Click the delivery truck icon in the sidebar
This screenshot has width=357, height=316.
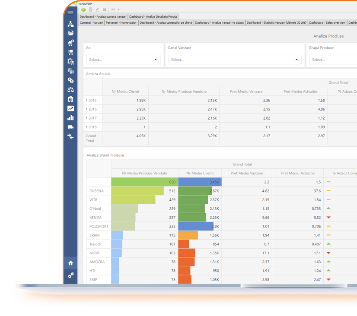tap(70, 126)
